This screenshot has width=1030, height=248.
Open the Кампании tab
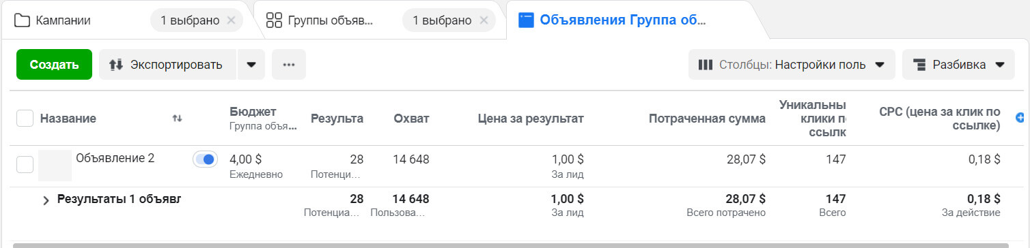click(63, 20)
